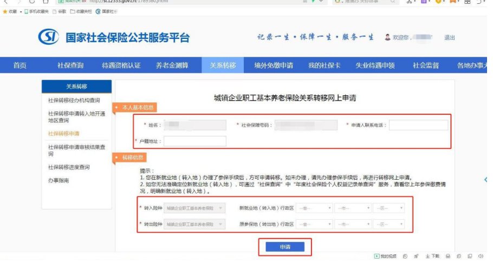Click the 申请人联系电话 phone input
The image size is (493, 263).
tap(418, 125)
